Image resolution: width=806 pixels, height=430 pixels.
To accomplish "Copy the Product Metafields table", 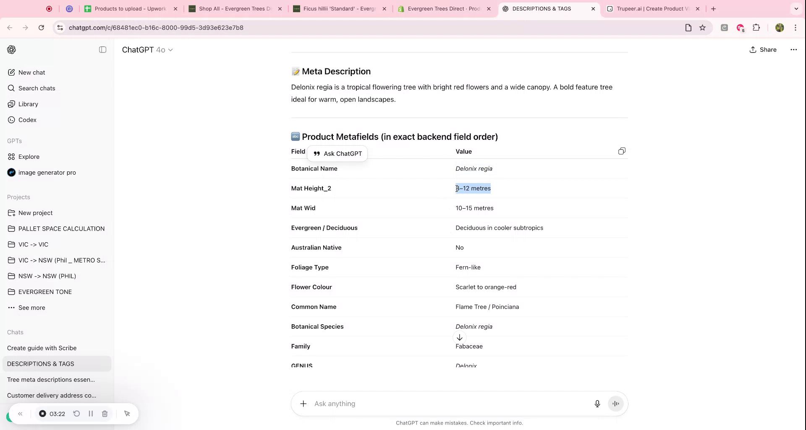I will tap(622, 151).
